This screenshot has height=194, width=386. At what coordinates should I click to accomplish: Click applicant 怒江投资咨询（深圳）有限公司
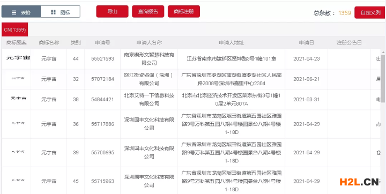149,79
